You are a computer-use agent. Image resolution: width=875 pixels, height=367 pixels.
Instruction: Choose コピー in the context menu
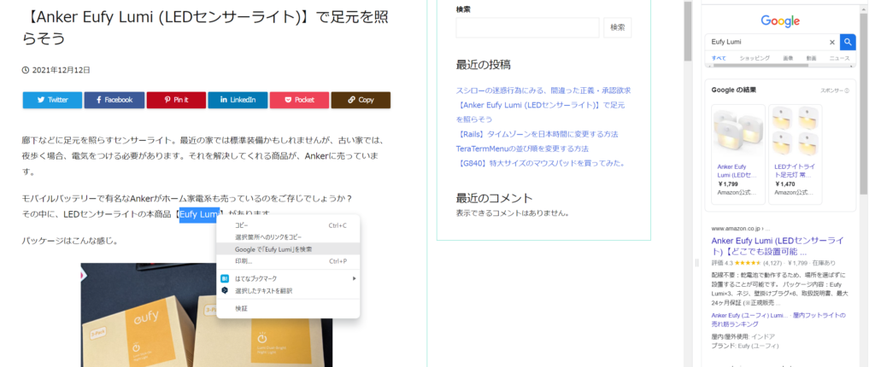[289, 225]
